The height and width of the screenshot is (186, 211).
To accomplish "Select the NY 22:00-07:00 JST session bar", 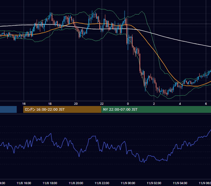I will click(156, 109).
